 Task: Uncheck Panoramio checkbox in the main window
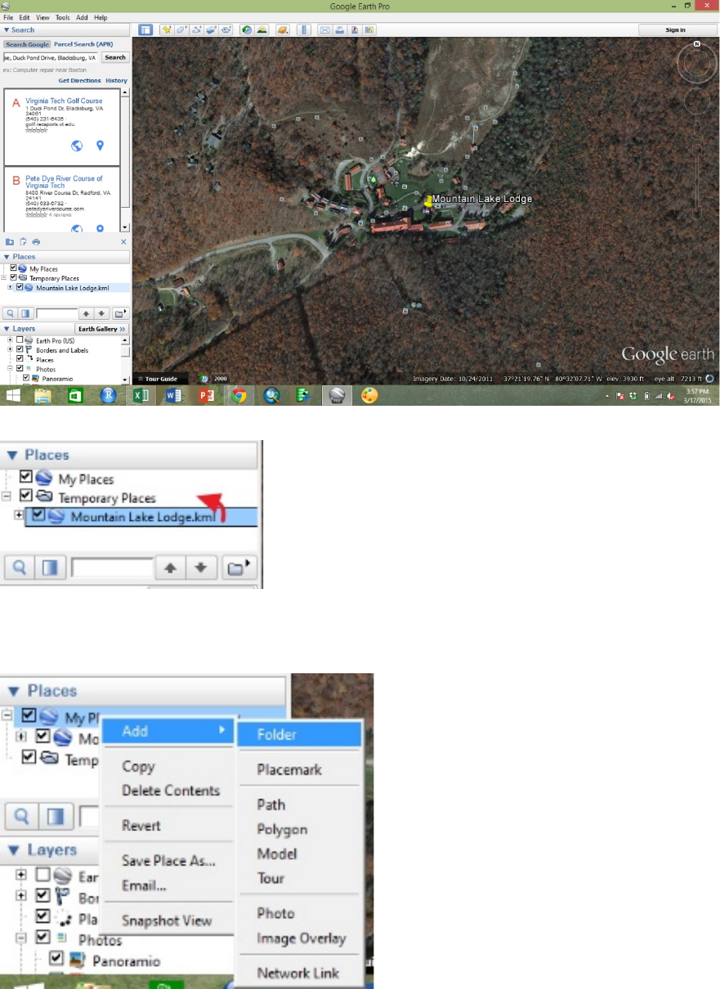(26, 378)
